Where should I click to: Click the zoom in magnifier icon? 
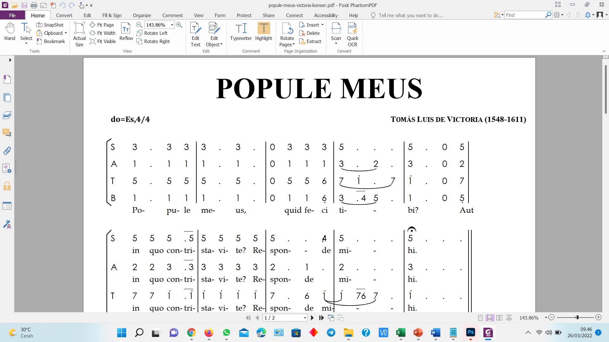pos(179,25)
